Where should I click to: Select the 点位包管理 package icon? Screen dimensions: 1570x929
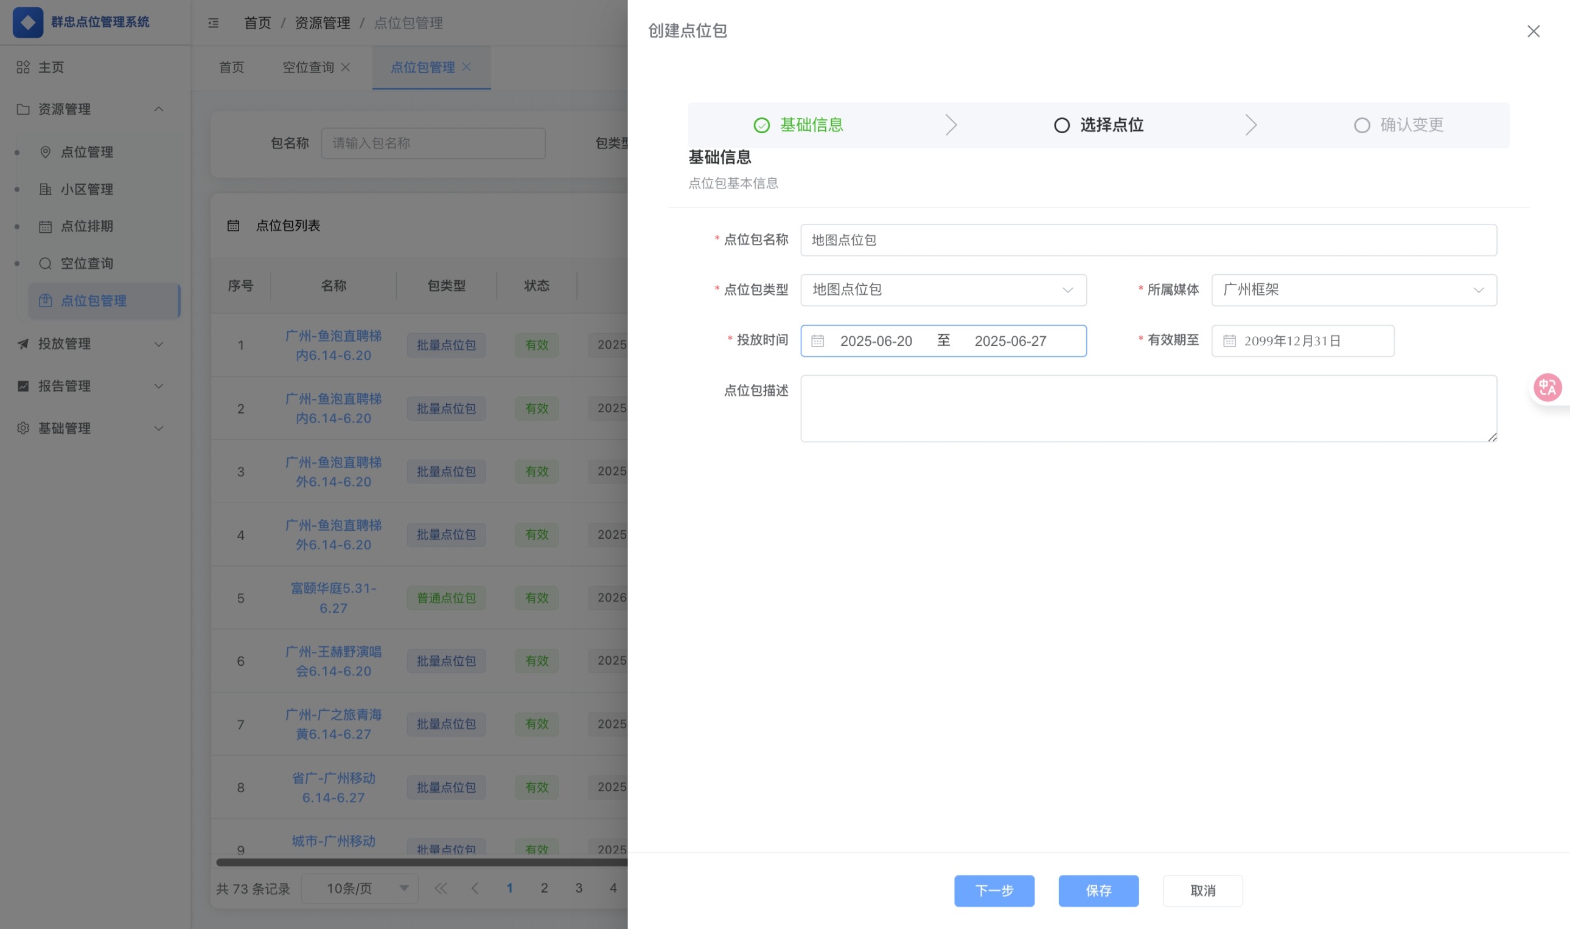45,300
